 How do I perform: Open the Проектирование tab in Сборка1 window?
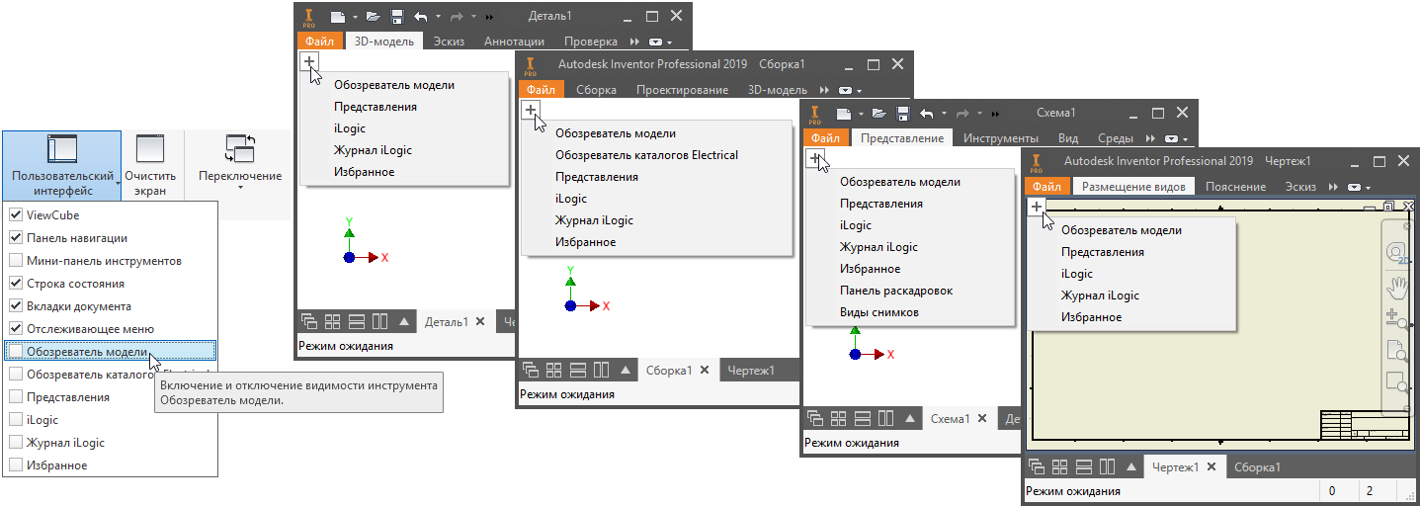pyautogui.click(x=683, y=90)
